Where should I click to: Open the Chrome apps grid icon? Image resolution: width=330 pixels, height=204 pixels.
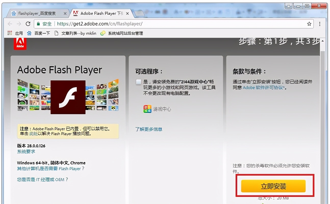[9, 33]
